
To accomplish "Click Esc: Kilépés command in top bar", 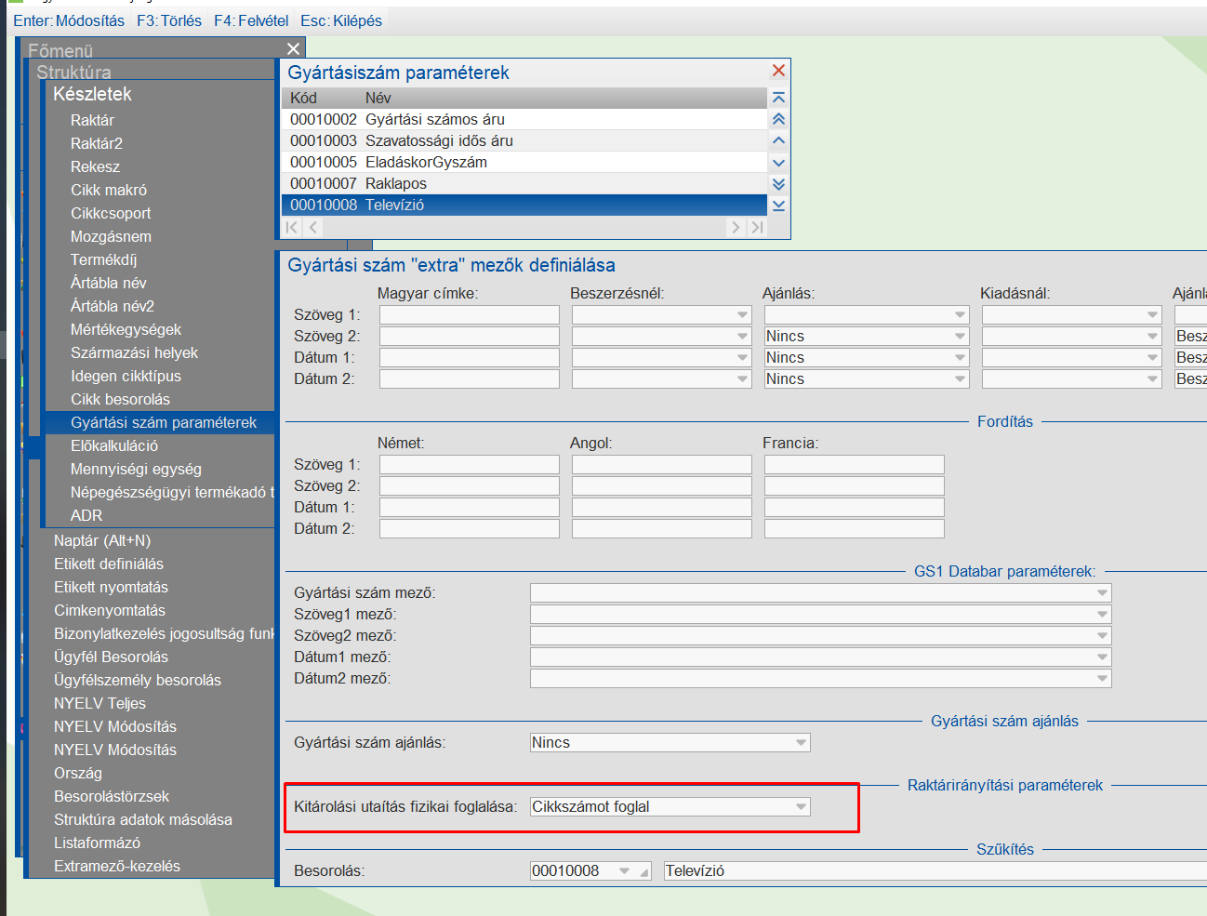I will [x=341, y=20].
